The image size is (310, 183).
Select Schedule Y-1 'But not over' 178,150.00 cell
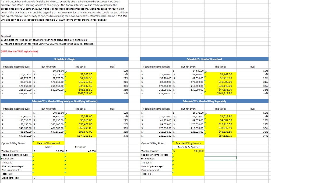48,120
